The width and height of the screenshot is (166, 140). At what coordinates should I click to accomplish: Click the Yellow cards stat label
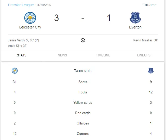coord(83,103)
